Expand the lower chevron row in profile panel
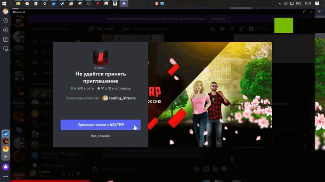This screenshot has height=182, width=325. pos(305,146)
